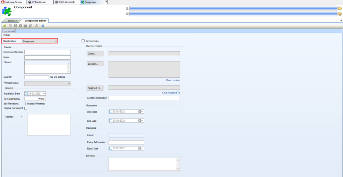
Task: Click the Copy pages toolbar icon
Action: pos(30,26)
